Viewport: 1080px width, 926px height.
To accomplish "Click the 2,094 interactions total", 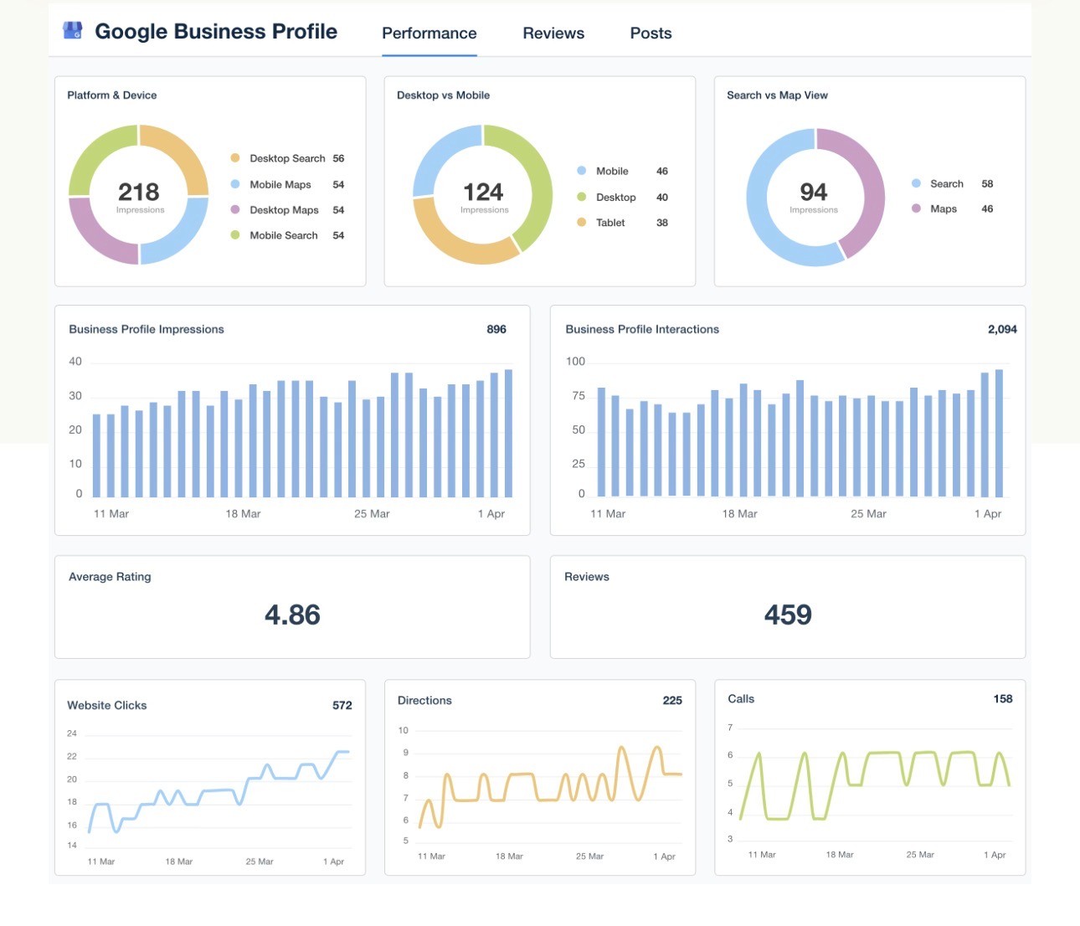I will tap(1002, 329).
